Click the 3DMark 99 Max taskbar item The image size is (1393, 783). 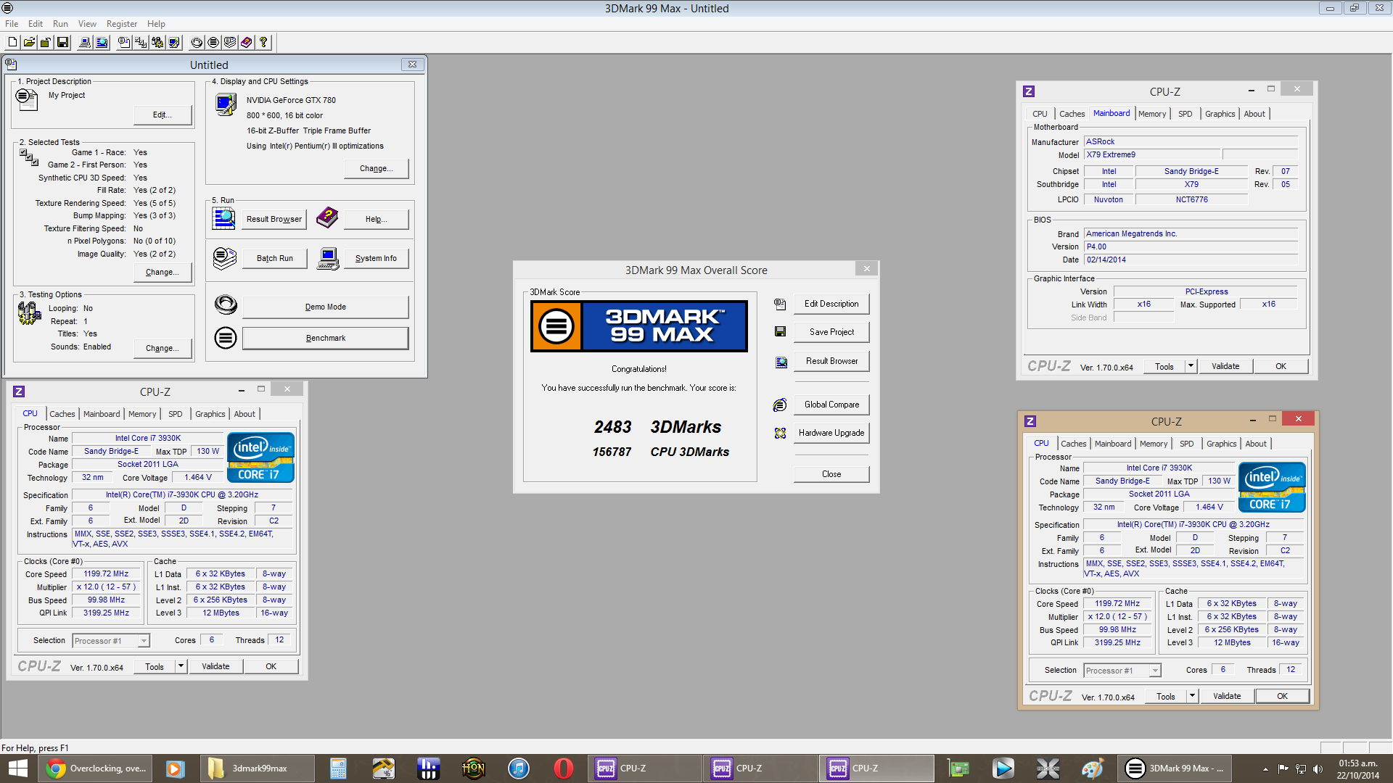pyautogui.click(x=1175, y=768)
